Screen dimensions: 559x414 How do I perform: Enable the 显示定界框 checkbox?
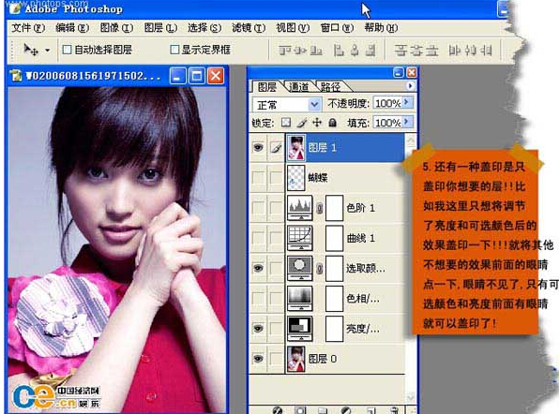pos(174,50)
